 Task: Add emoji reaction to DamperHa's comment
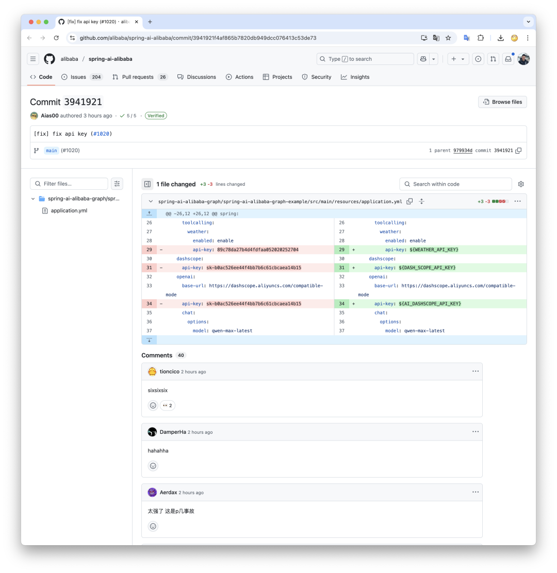pos(153,466)
